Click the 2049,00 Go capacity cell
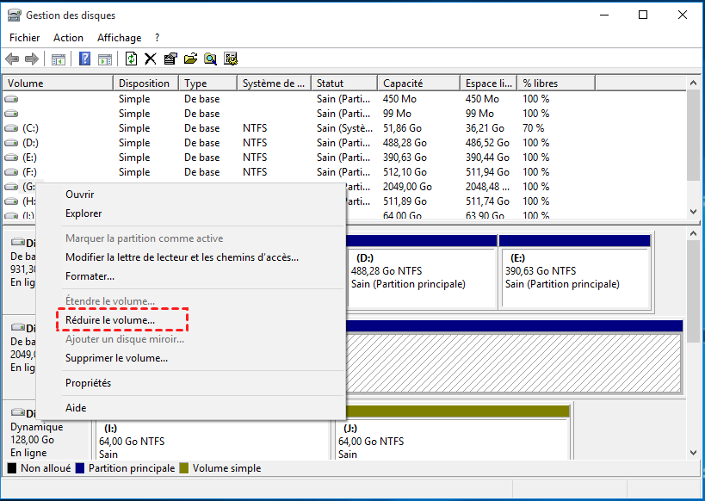This screenshot has width=705, height=501. click(x=407, y=187)
